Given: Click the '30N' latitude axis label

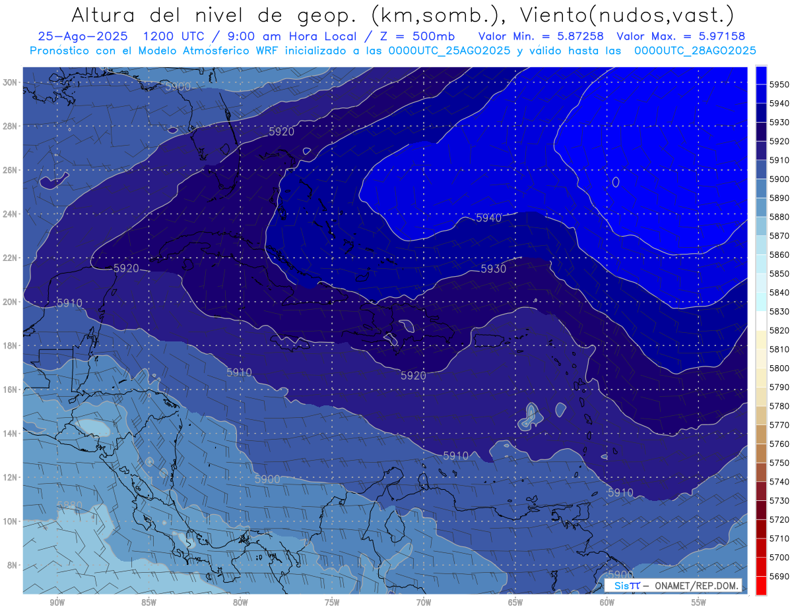Looking at the screenshot, I should click(10, 82).
